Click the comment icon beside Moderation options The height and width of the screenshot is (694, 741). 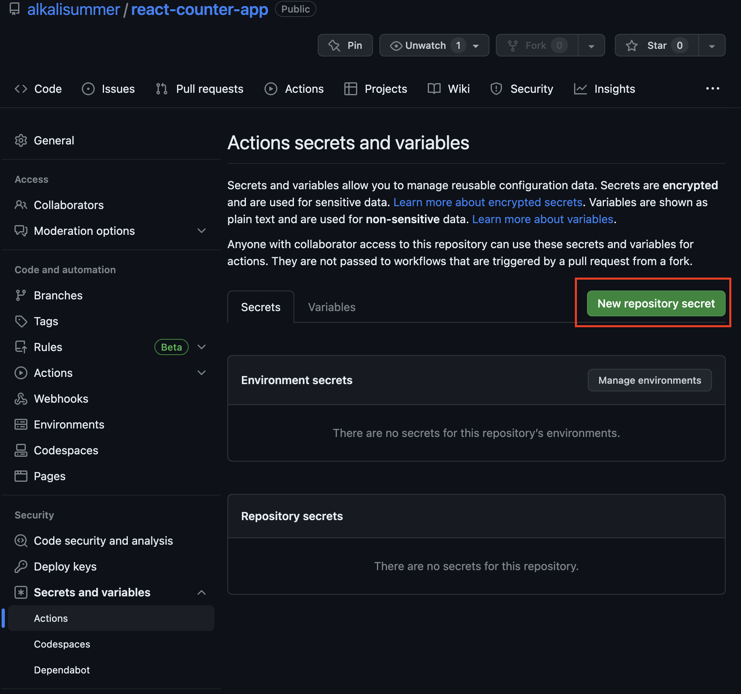pos(21,231)
